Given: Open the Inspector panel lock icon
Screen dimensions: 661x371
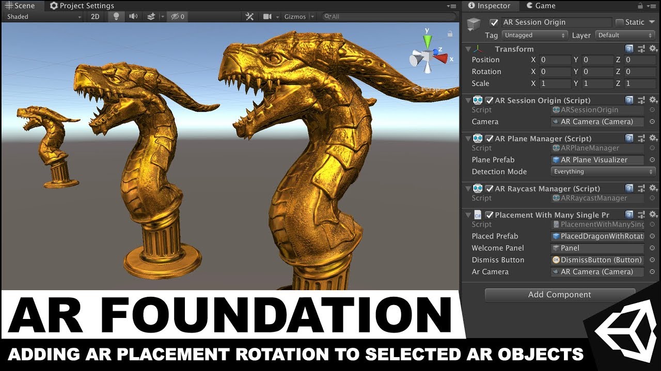Looking at the screenshot, I should coord(641,6).
